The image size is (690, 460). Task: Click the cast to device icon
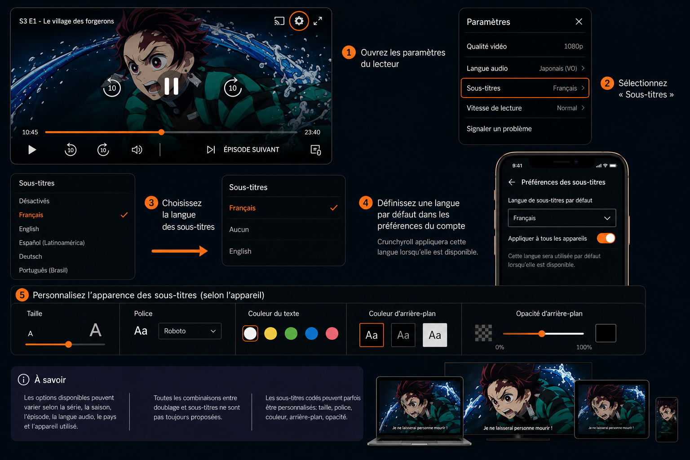pos(279,21)
